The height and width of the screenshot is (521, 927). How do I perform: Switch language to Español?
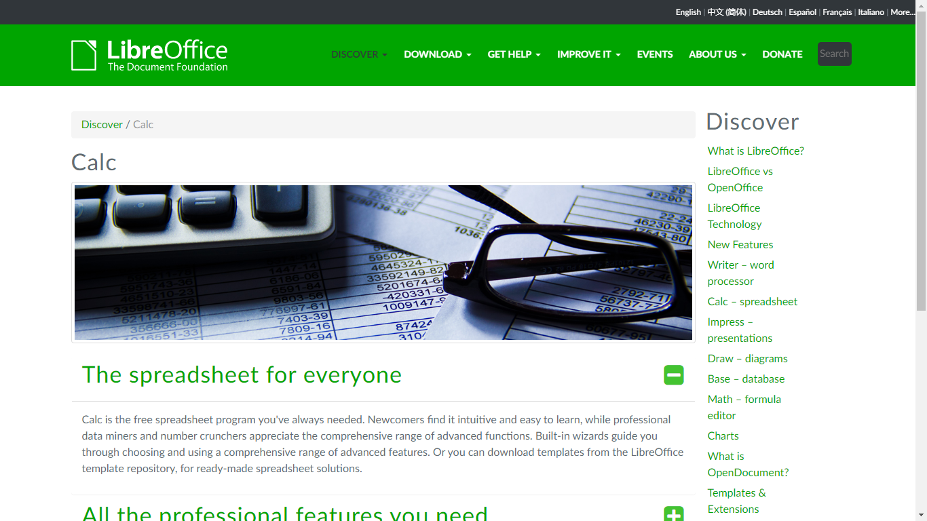click(x=803, y=12)
